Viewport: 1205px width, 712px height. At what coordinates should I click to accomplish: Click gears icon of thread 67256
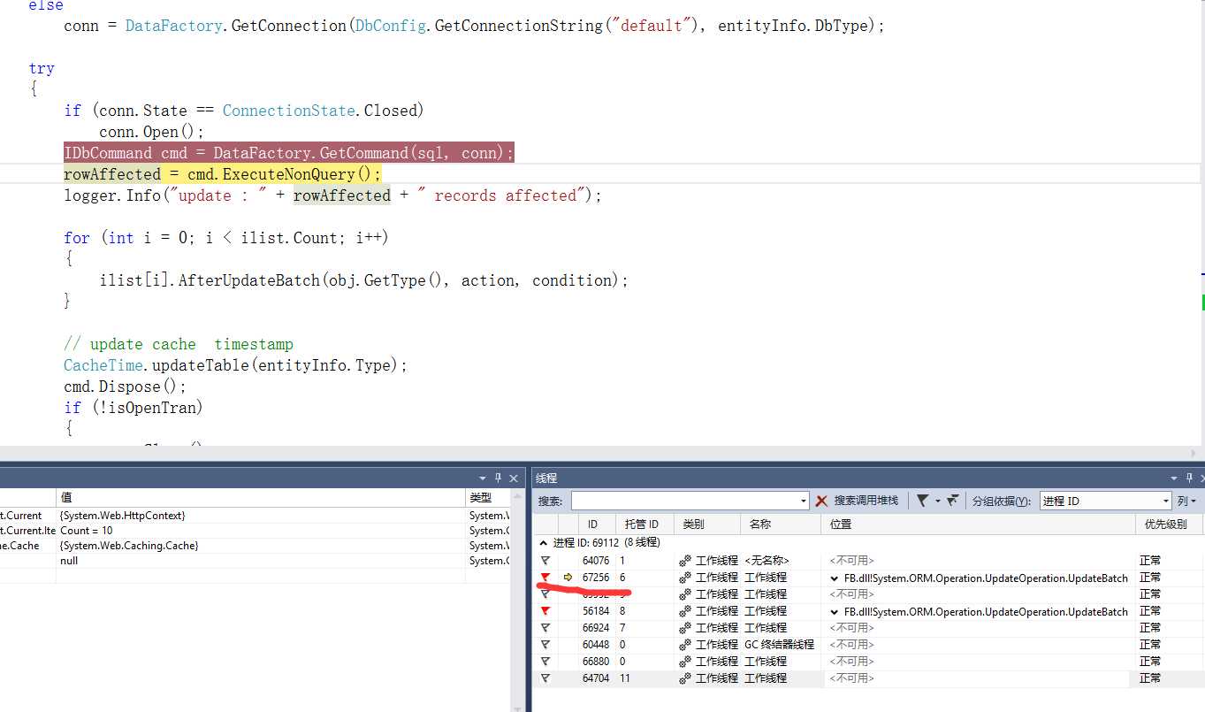(684, 578)
